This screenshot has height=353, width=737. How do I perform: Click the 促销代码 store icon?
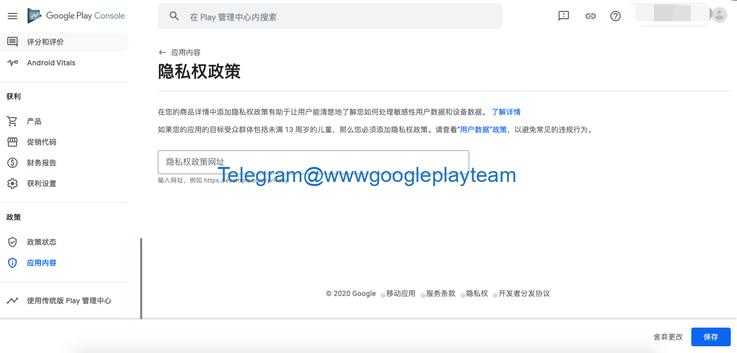pyautogui.click(x=12, y=142)
